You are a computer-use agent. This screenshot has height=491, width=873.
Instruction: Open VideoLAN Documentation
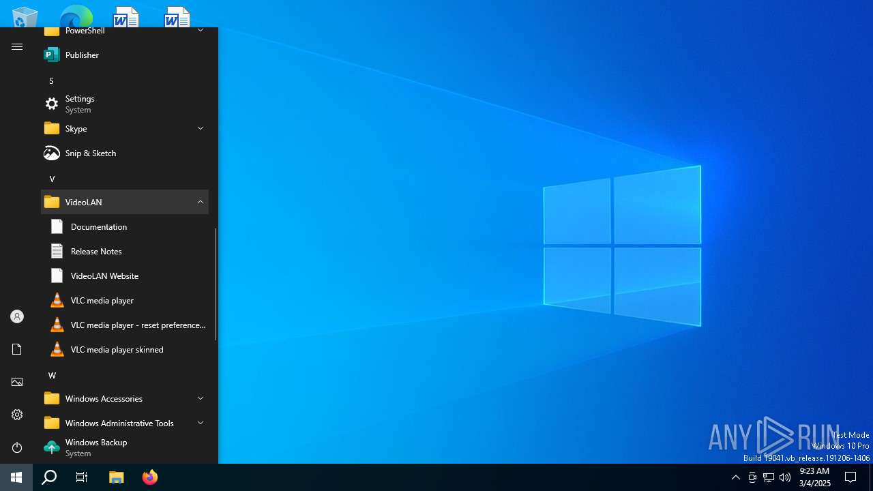coord(125,226)
